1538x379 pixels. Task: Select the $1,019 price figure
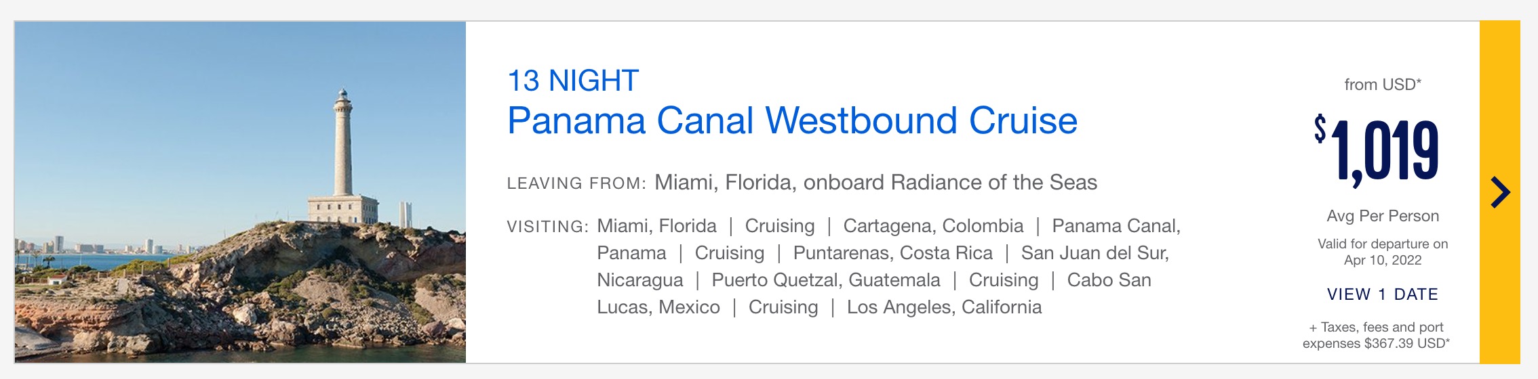tap(1377, 150)
